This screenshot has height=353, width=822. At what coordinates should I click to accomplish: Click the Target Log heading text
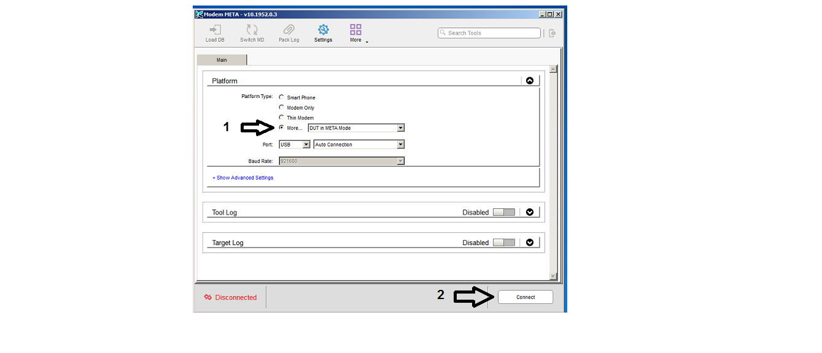point(228,243)
